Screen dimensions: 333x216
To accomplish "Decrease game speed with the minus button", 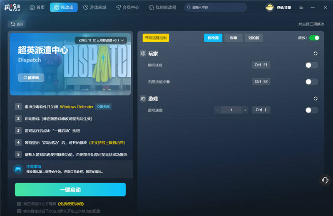I will point(217,110).
